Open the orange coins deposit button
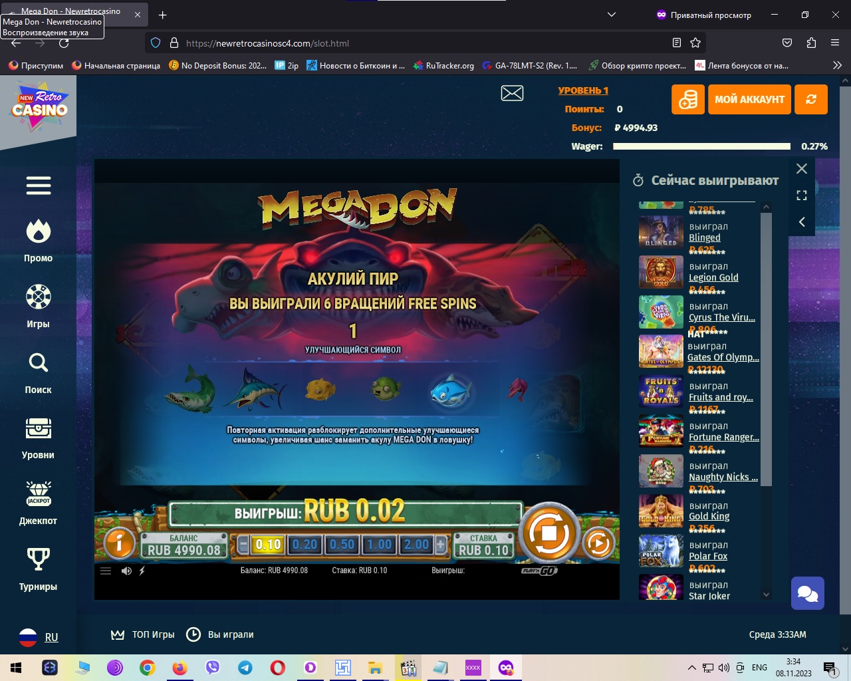This screenshot has width=851, height=681. (688, 99)
